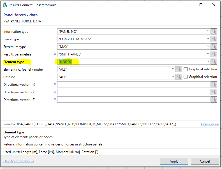Click "MAX" value in Extremum type field
The width and height of the screenshot is (222, 169).
tap(64, 47)
